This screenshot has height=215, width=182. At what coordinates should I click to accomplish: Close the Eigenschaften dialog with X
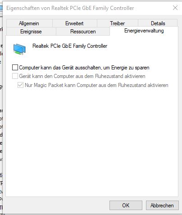point(175,8)
